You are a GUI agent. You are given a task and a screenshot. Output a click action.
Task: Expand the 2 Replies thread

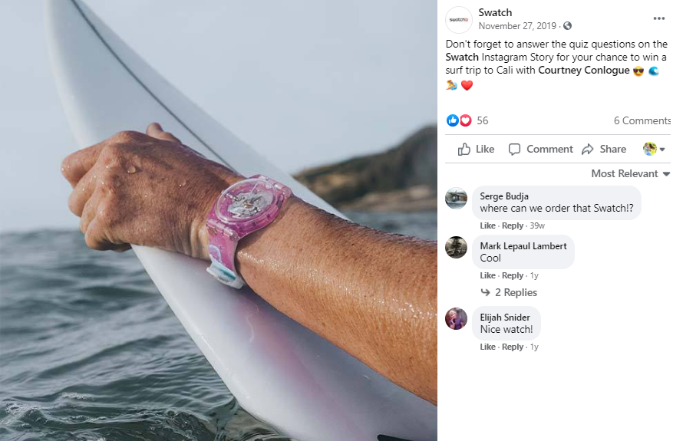point(509,292)
